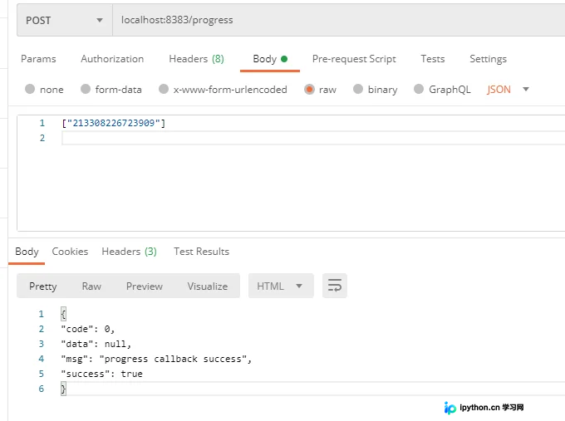Open the POST method dropdown

pos(65,20)
